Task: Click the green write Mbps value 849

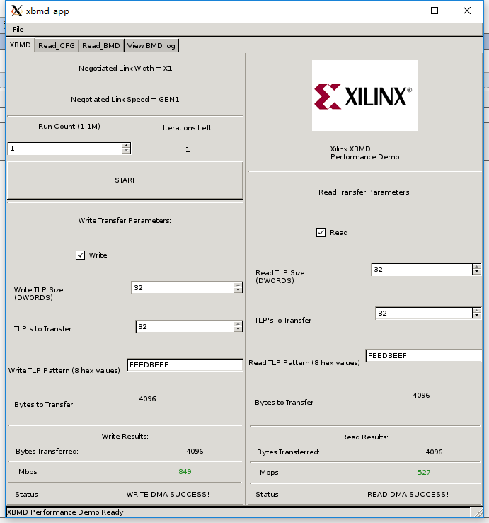Action: 185,471
